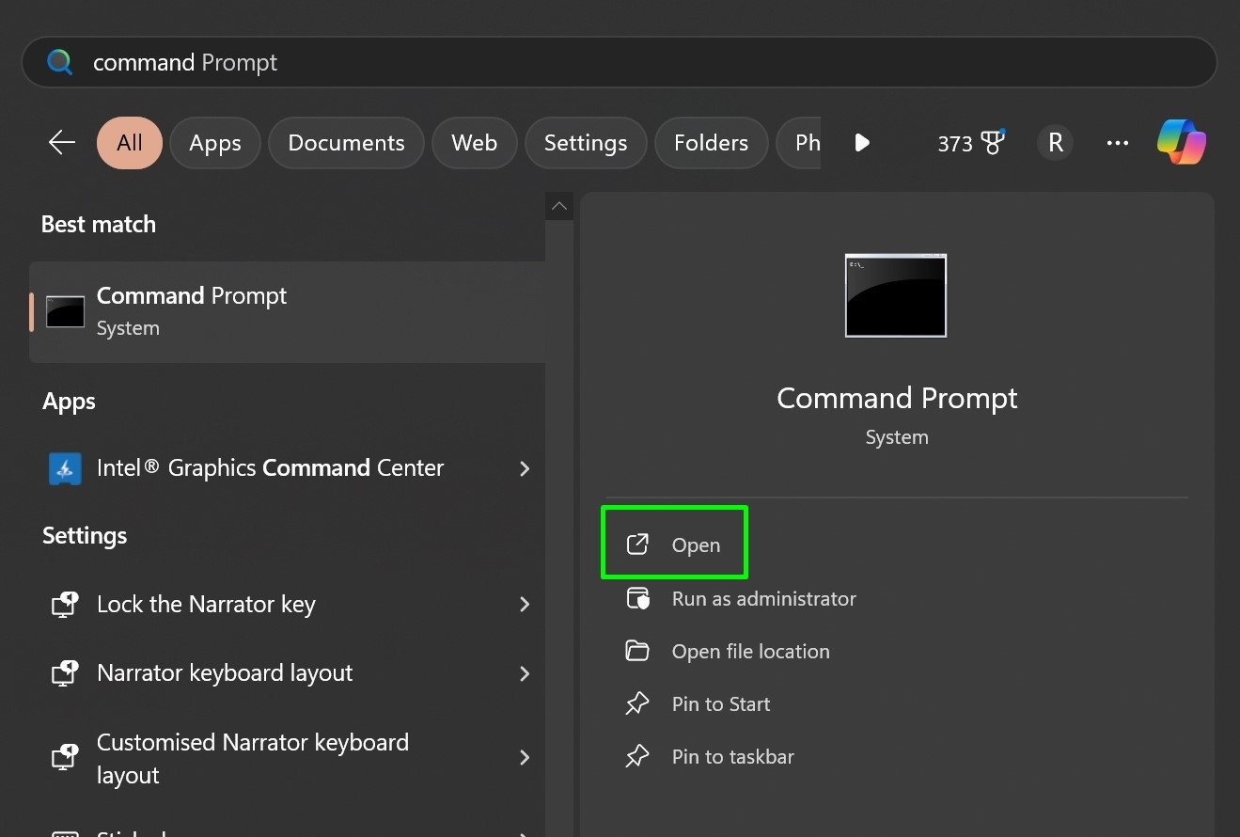The image size is (1240, 837).
Task: Click the search magnifier icon
Action: 60,62
